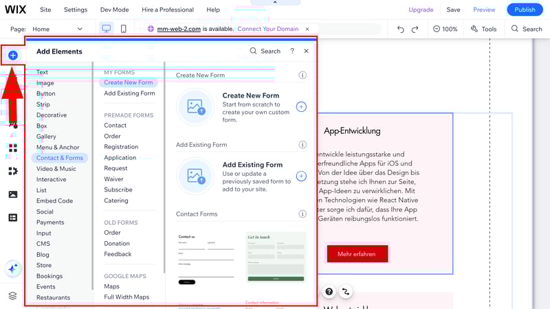Viewport: 550px width, 309px height.
Task: Select Embed Code category
Action: pyautogui.click(x=55, y=201)
